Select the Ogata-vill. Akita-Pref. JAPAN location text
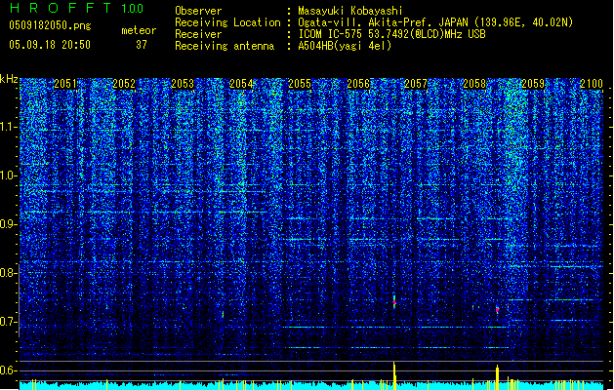The height and width of the screenshot is (390, 614). pos(435,22)
